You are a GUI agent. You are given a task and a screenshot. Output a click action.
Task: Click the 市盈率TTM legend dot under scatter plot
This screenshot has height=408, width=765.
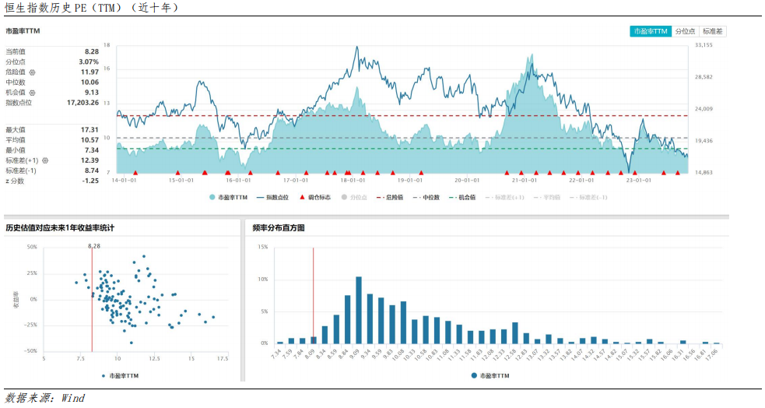pos(104,376)
